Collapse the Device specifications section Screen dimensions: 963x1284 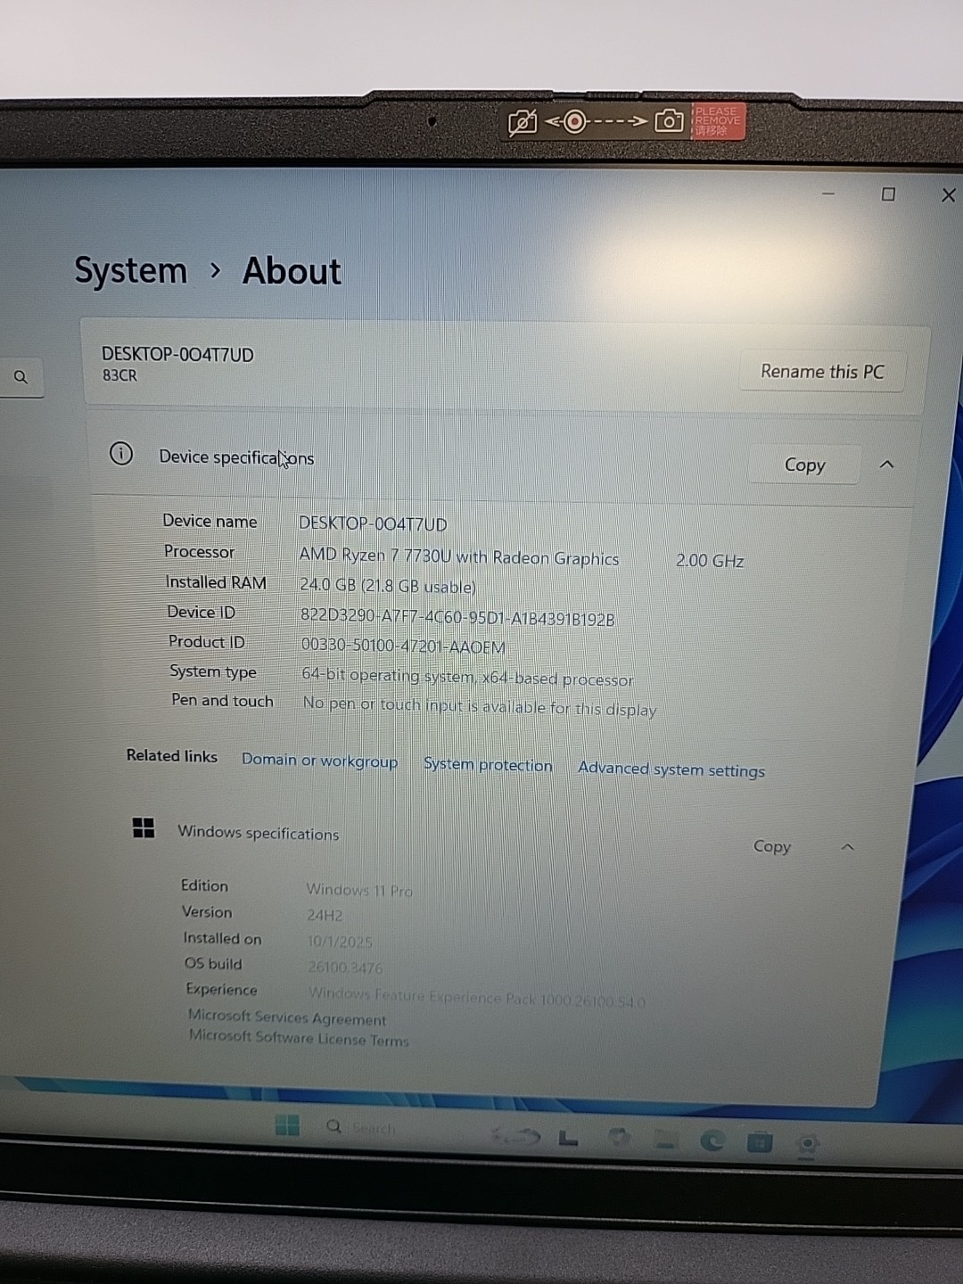886,465
